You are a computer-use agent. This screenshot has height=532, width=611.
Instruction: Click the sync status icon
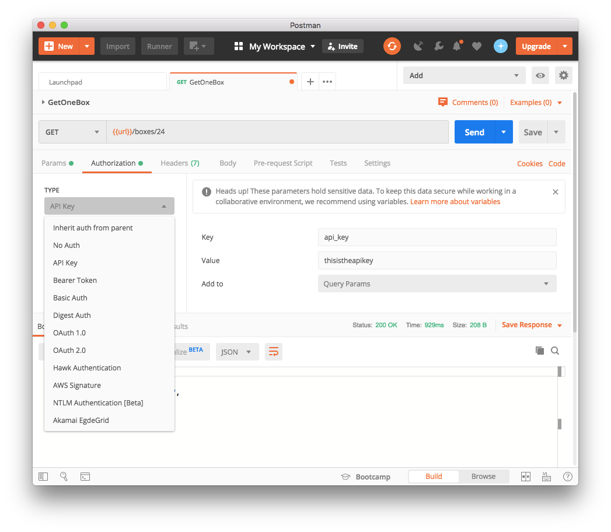point(392,46)
